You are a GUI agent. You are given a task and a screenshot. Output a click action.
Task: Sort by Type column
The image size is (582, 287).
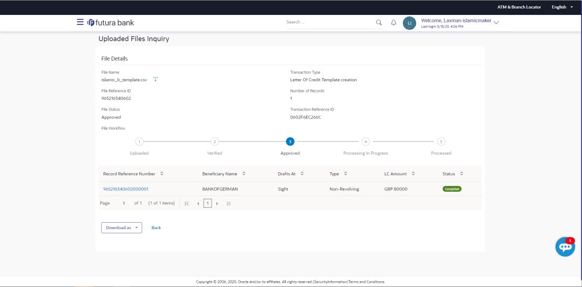345,173
